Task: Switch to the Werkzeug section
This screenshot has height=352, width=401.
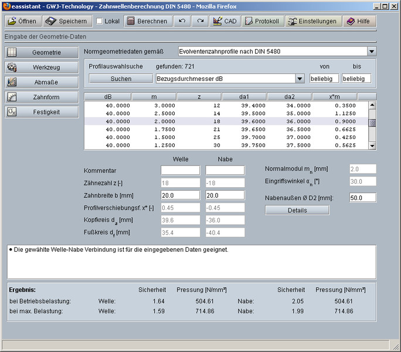Action: point(42,67)
